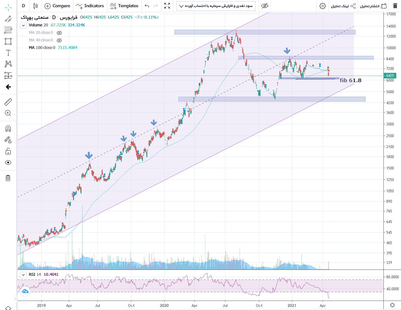Image resolution: width=401 pixels, height=310 pixels.
Task: Toggle fullscreen mode icon
Action: pyautogui.click(x=167, y=6)
